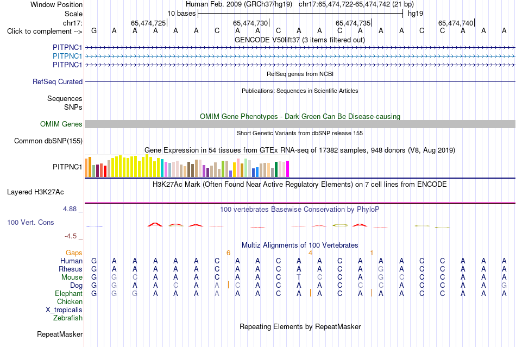Image resolution: width=516 pixels, height=347 pixels.
Task: Click the 'Click to complement -->' label
Action: point(45,31)
